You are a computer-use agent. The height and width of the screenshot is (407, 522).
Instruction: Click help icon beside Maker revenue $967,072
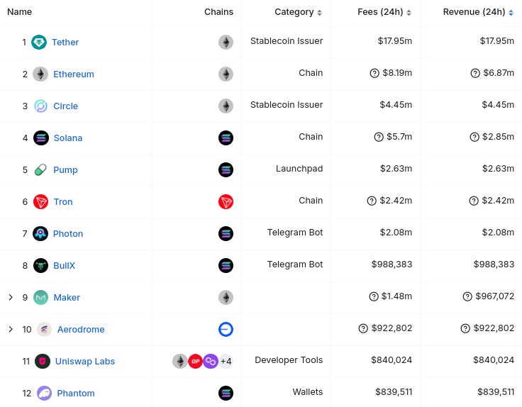[467, 296]
